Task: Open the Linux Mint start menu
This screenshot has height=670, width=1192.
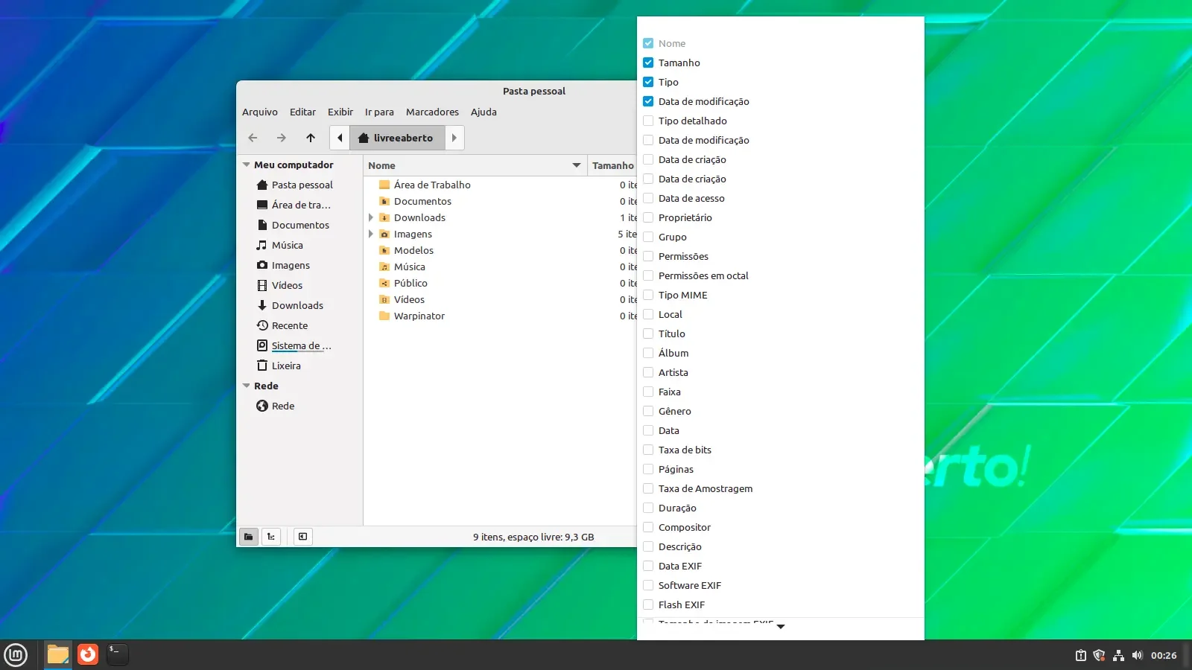Action: (16, 655)
